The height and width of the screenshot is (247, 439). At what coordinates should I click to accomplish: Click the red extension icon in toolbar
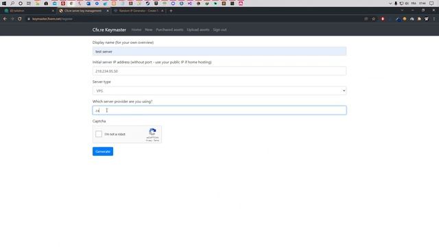click(x=383, y=19)
